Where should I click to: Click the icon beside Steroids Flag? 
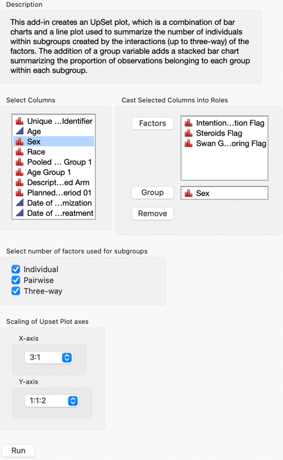pyautogui.click(x=188, y=133)
